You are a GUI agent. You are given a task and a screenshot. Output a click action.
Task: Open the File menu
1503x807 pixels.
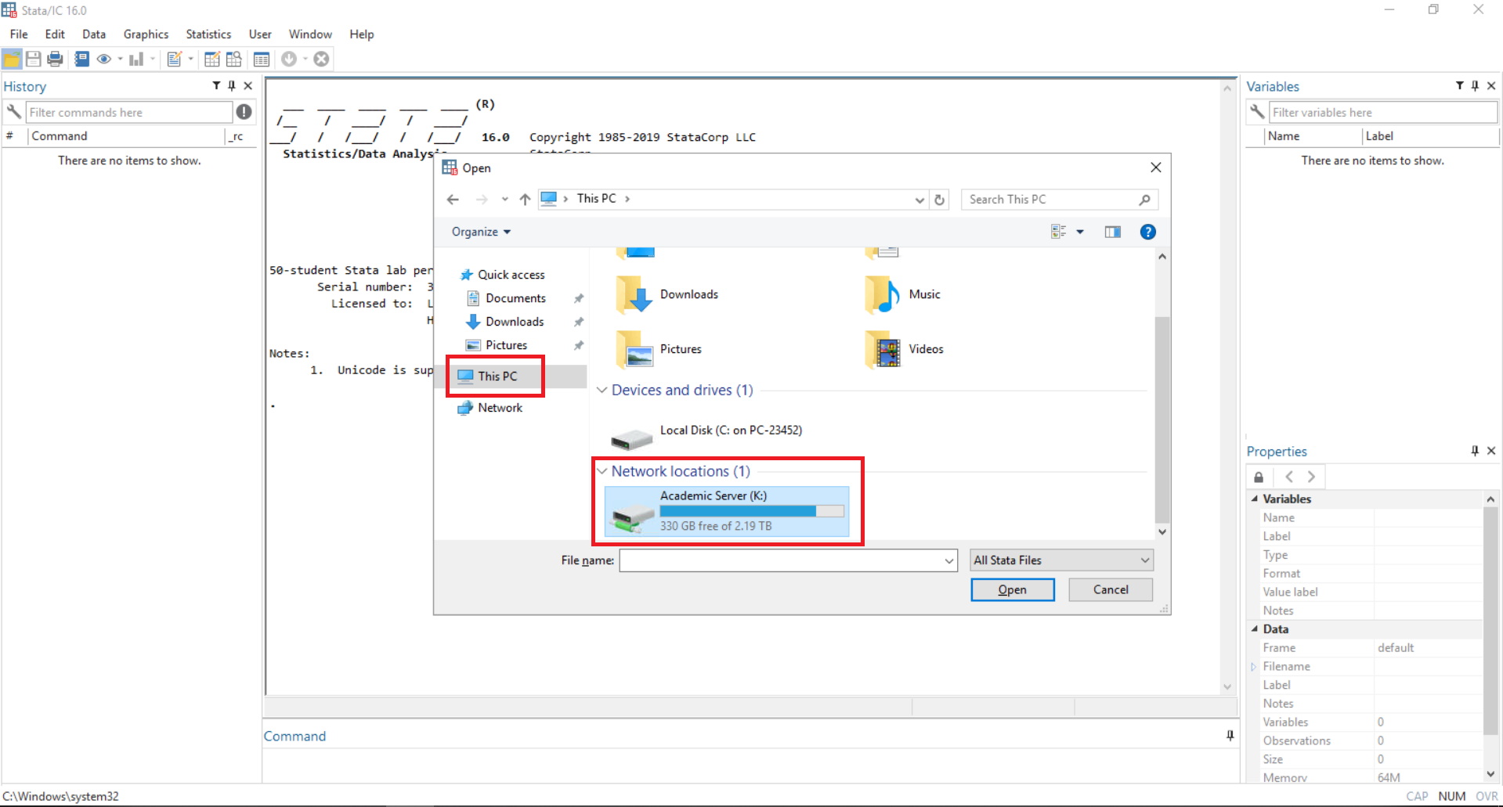(19, 34)
